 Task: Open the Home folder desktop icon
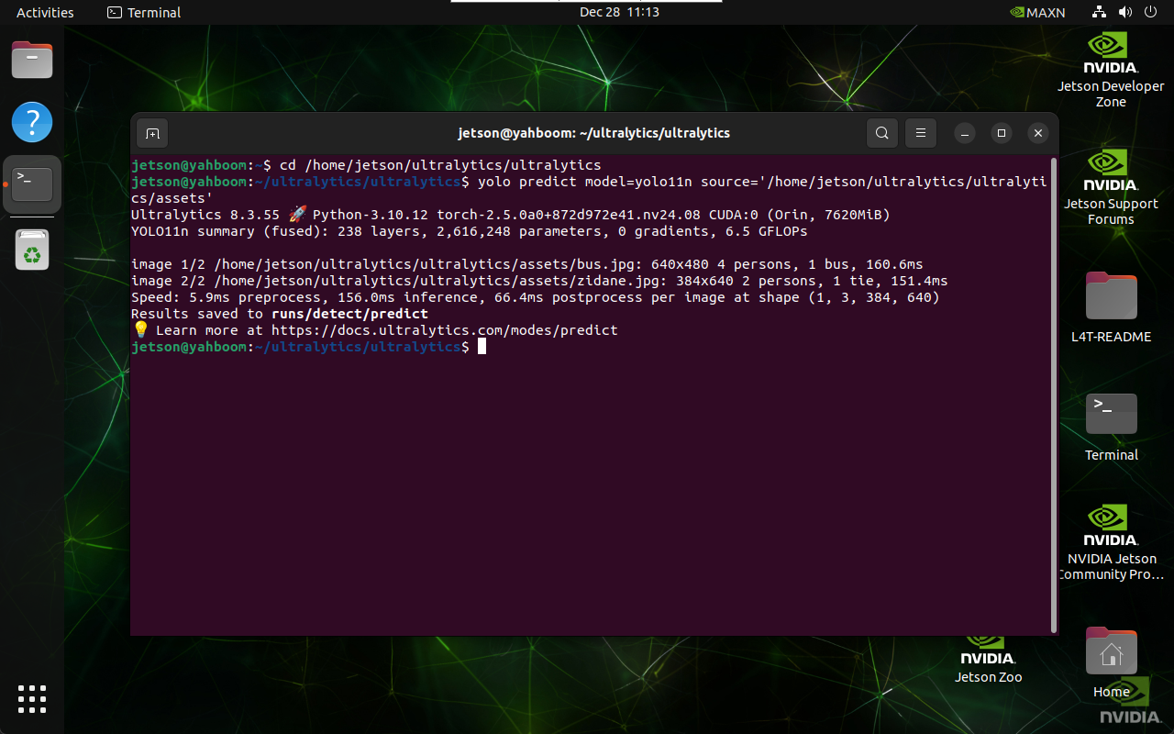point(1111,661)
